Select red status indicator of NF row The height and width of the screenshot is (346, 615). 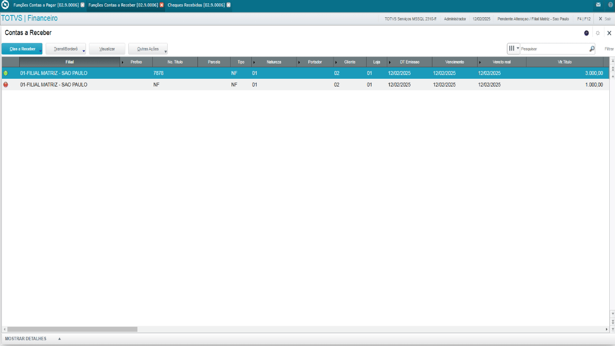click(x=6, y=85)
